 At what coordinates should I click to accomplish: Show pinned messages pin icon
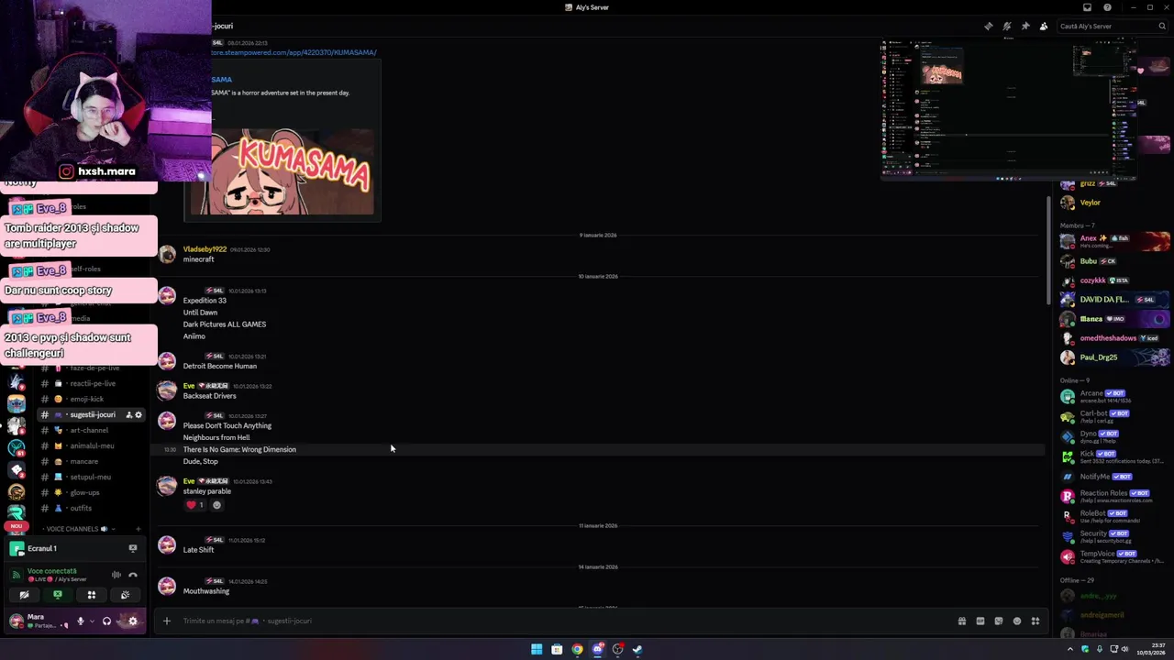(1024, 26)
